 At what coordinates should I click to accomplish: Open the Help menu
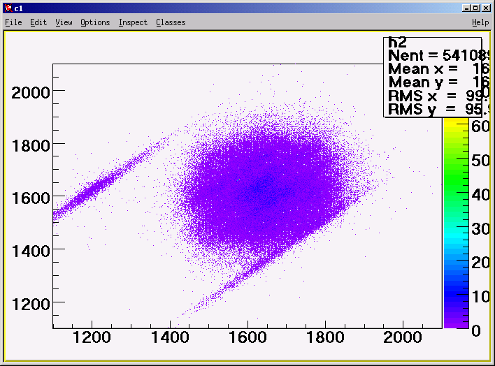[x=480, y=22]
